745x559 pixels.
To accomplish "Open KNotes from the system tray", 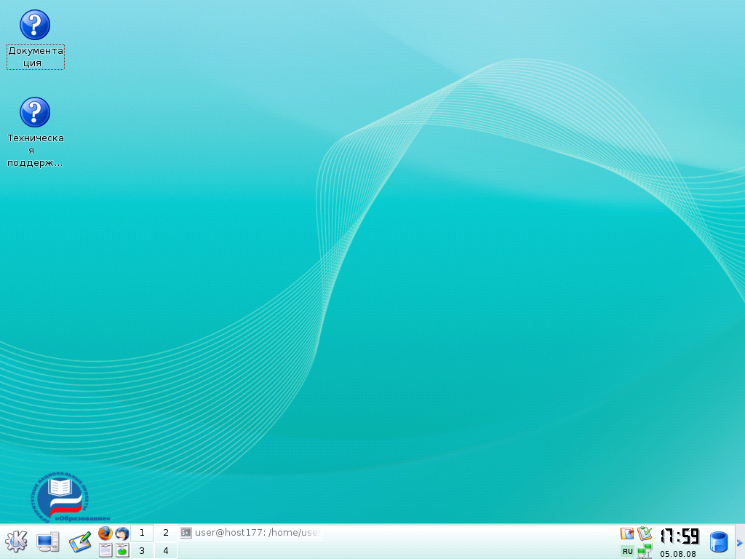I will pos(626,533).
